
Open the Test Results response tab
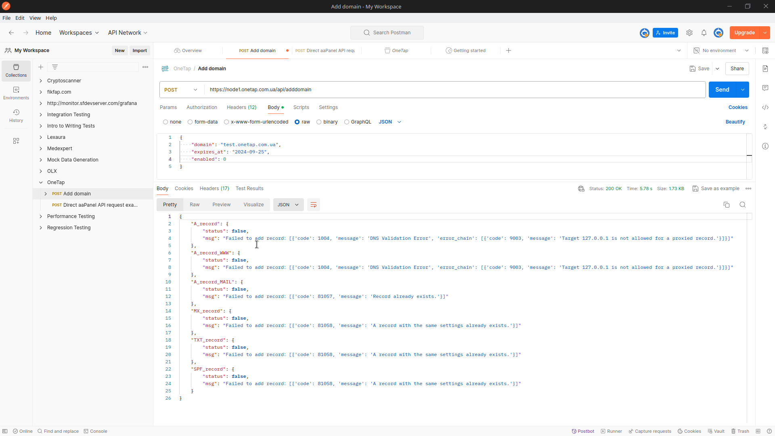point(249,189)
